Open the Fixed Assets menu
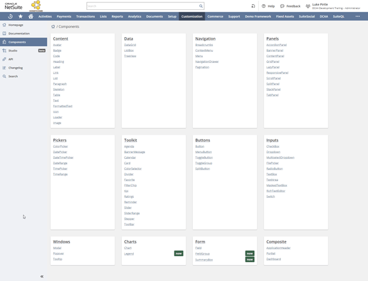 click(285, 16)
